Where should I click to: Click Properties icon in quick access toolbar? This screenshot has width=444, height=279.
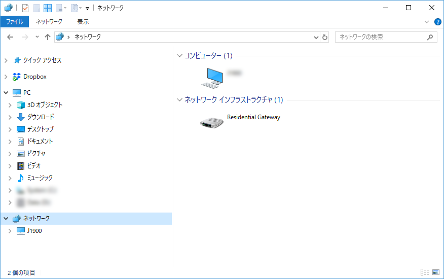pyautogui.click(x=25, y=8)
